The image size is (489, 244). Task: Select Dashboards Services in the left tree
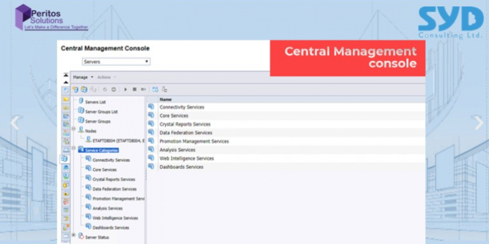(x=111, y=228)
